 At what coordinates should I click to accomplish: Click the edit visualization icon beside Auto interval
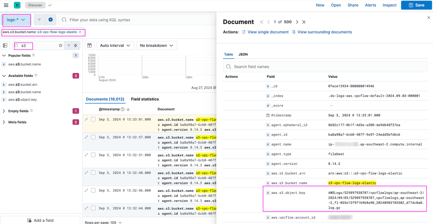point(89,45)
